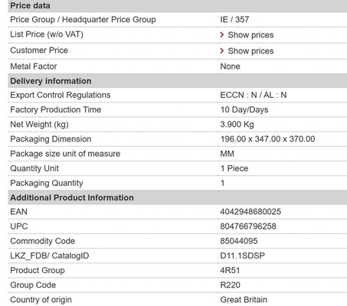Select package size unit value MM
This screenshot has width=347, height=306.
tap(227, 154)
